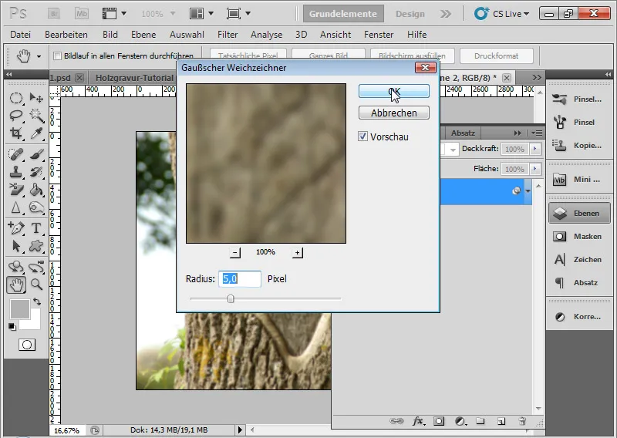This screenshot has height=438, width=617.
Task: Click the Radius slider handle
Action: coord(231,298)
